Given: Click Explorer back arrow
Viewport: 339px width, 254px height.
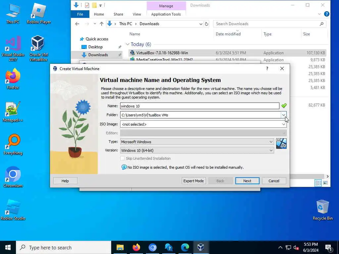Looking at the screenshot, I should click(x=77, y=24).
